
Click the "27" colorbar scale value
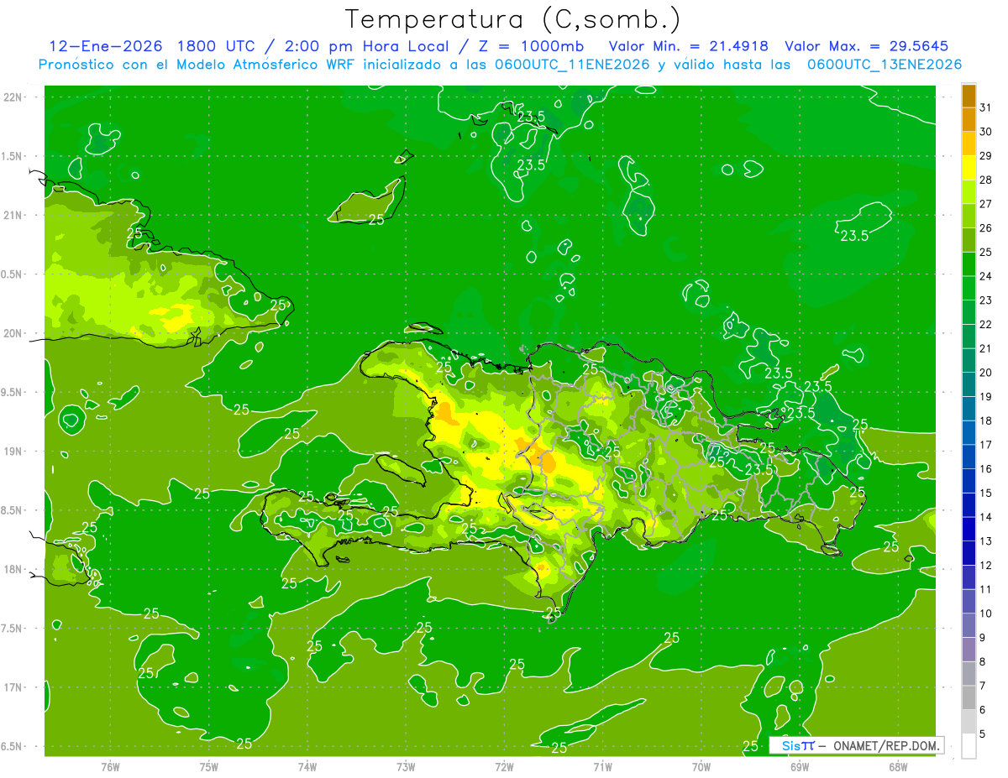click(985, 204)
